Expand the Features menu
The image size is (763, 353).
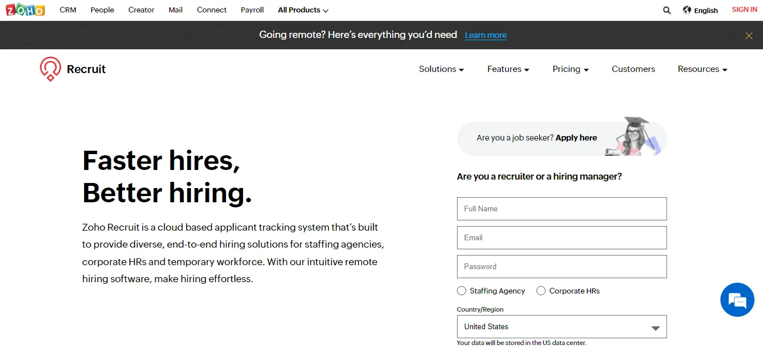tap(508, 69)
